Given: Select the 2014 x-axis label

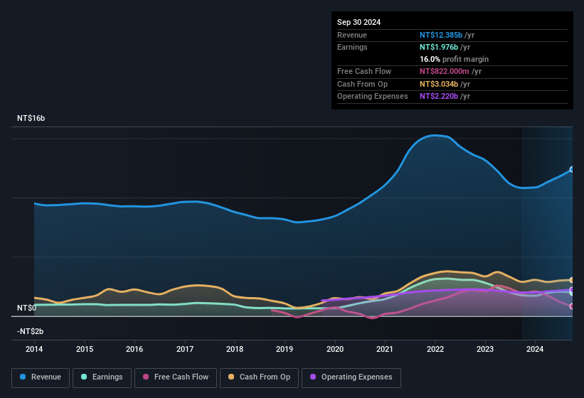Looking at the screenshot, I should coord(34,349).
